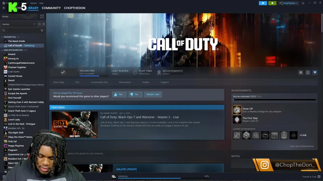
Task: Switch to the COMMUNITY tab
Action: point(51,8)
